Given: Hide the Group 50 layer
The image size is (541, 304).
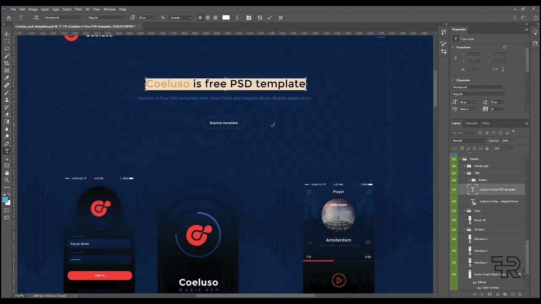Looking at the screenshot, I should click(454, 220).
